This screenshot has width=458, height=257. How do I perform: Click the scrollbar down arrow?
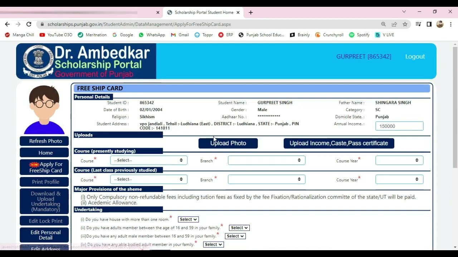point(455,247)
